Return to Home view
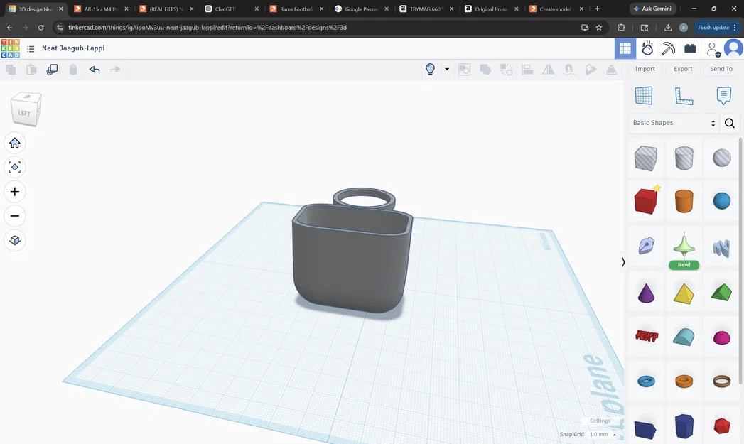Viewport: 744px width, 444px height. 14,143
